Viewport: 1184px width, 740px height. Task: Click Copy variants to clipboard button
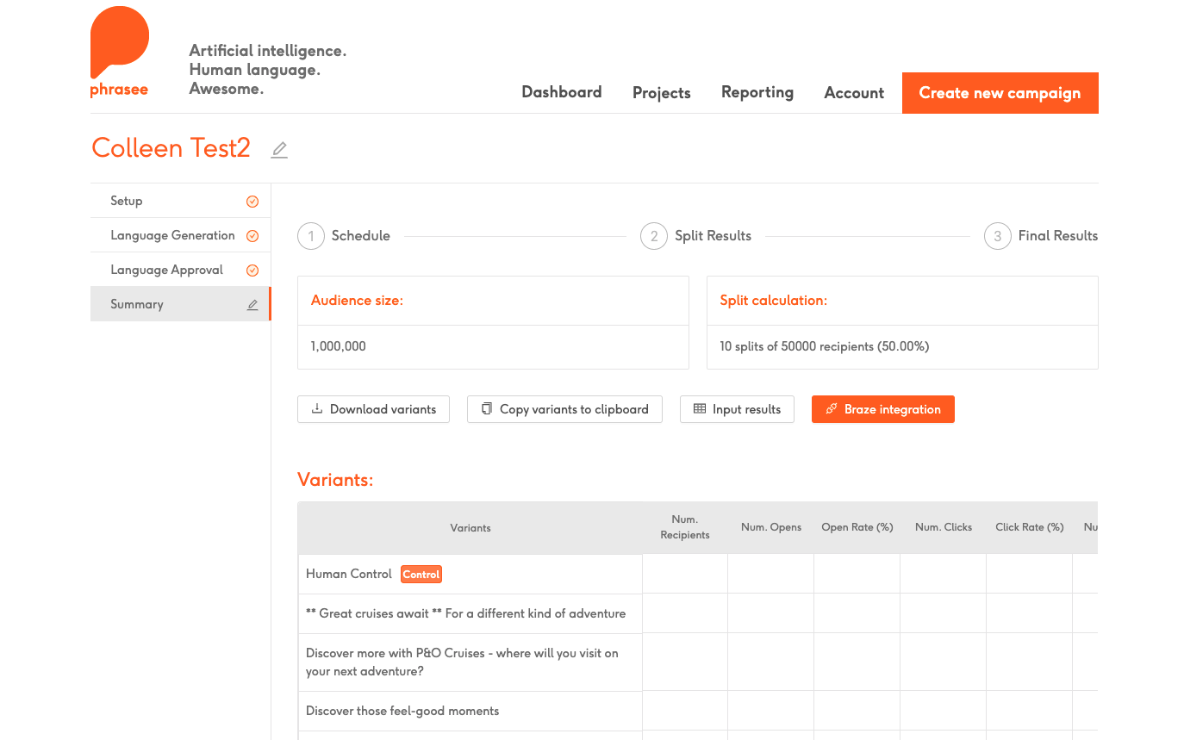pyautogui.click(x=564, y=409)
